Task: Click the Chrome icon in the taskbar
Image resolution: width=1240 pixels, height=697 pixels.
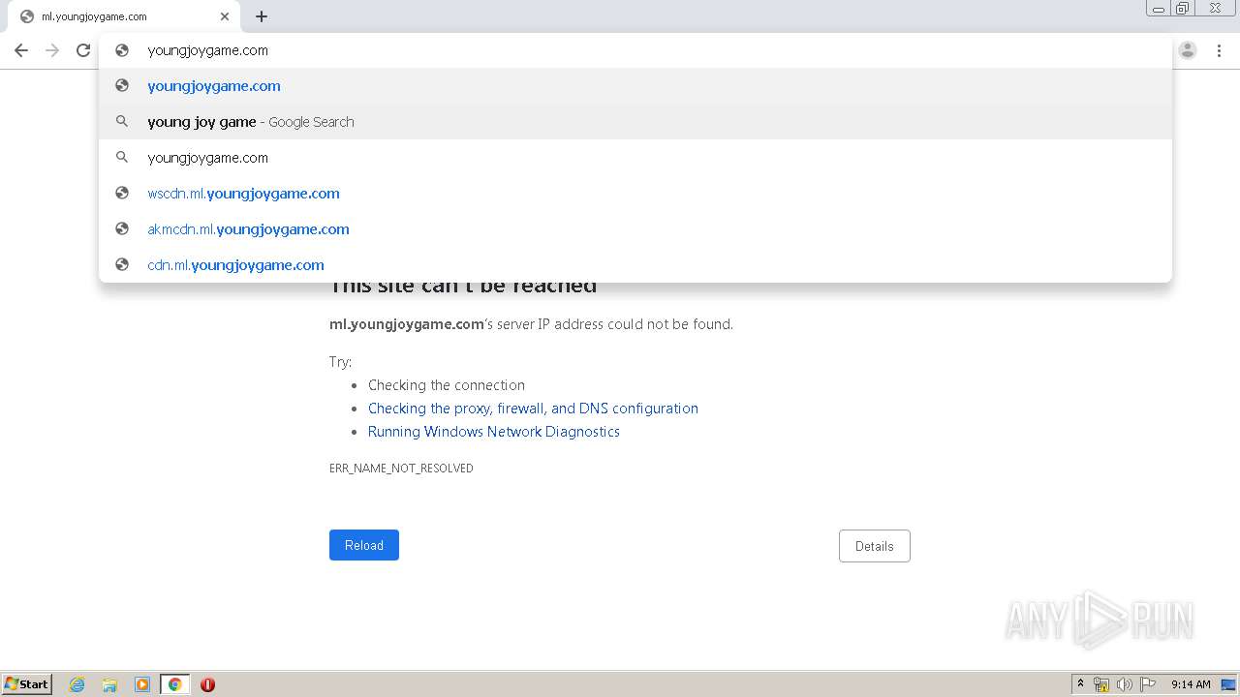Action: coord(175,684)
